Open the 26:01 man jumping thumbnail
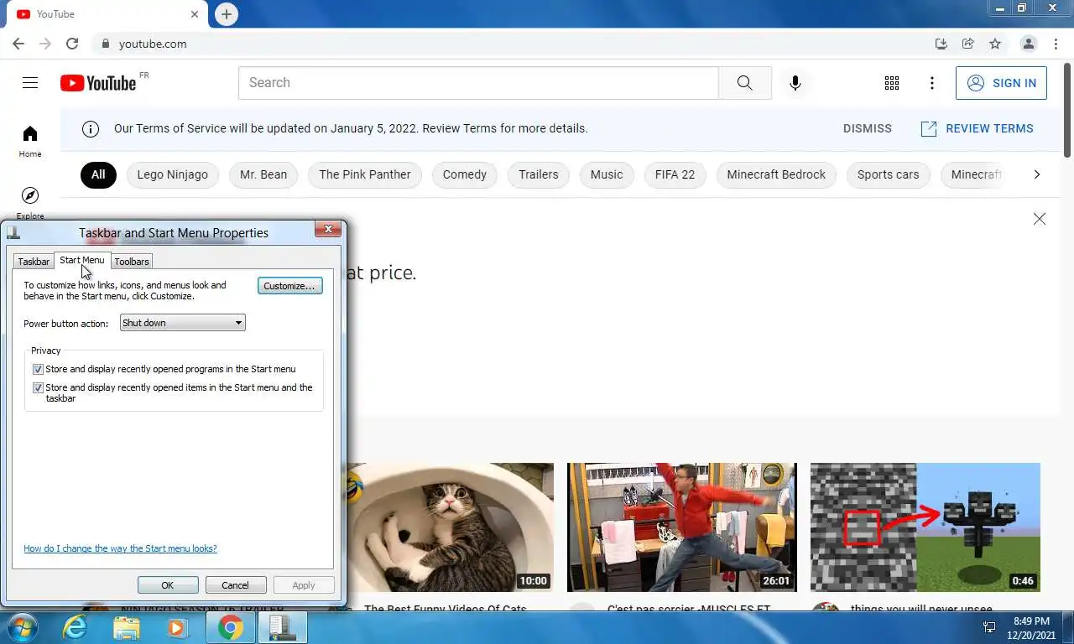This screenshot has height=644, width=1074. (682, 527)
